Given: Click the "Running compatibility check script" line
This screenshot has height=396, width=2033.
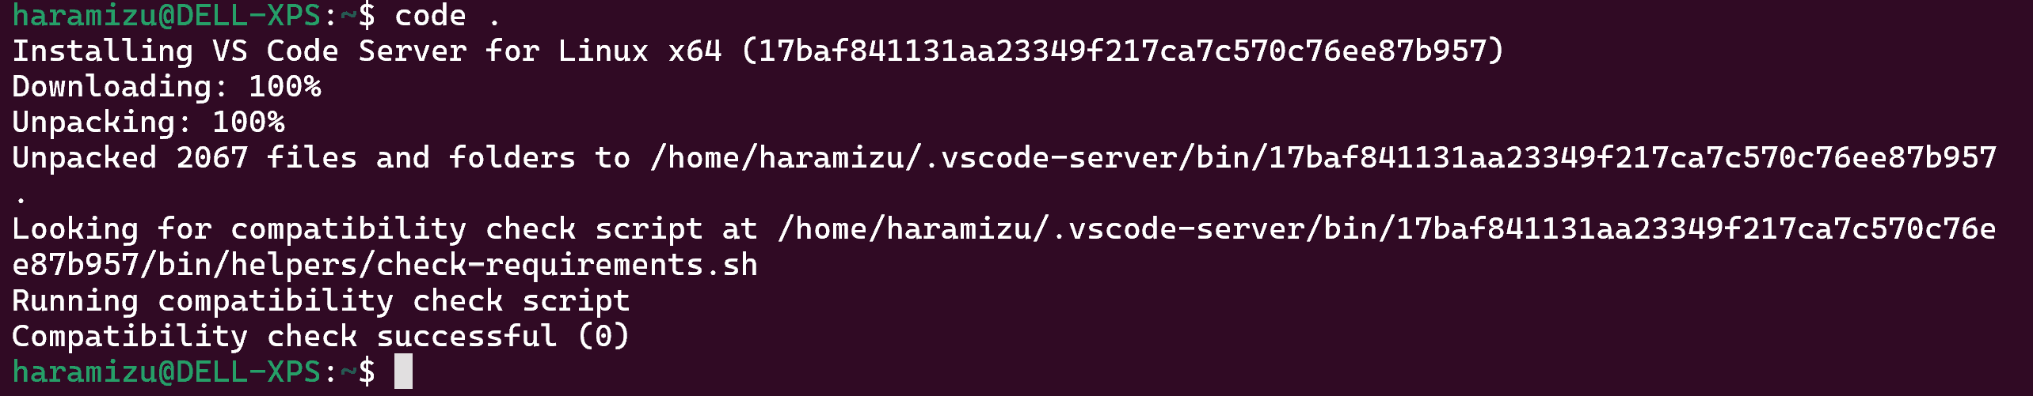Looking at the screenshot, I should point(321,300).
